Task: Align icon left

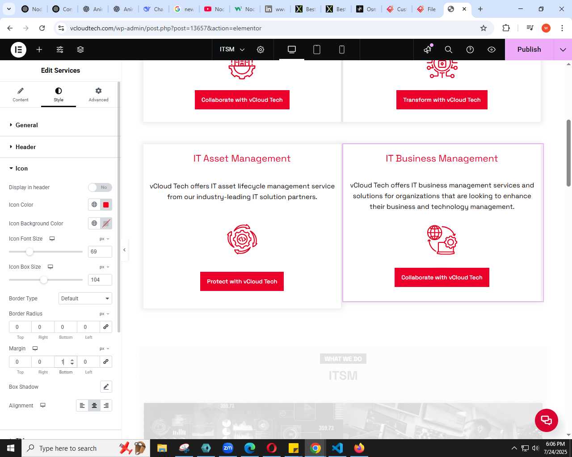Action: (82, 406)
